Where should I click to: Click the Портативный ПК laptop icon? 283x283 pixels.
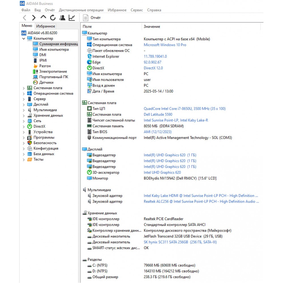tap(36, 77)
